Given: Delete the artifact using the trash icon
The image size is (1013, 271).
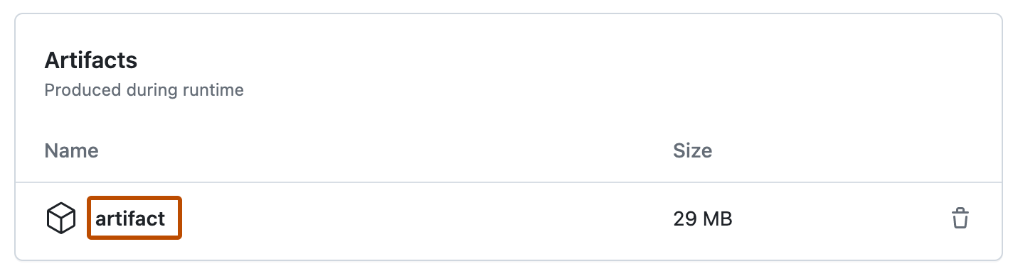Looking at the screenshot, I should coord(960,219).
